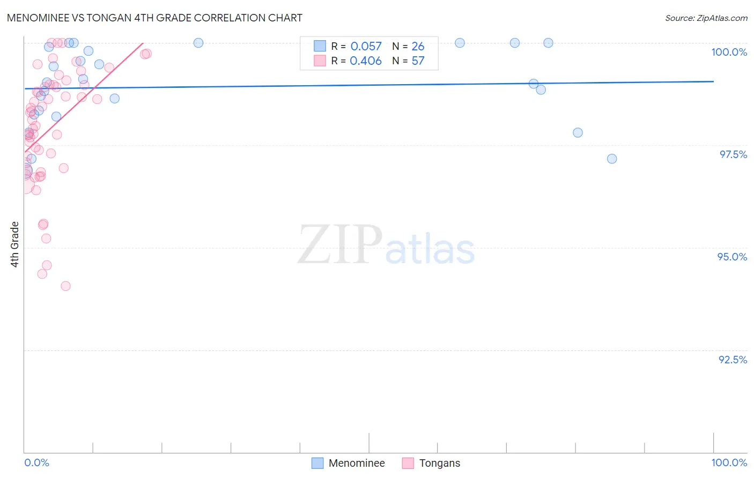Click the blue swatch beside R = 0.057
Image resolution: width=754 pixels, height=478 pixels.
click(320, 46)
